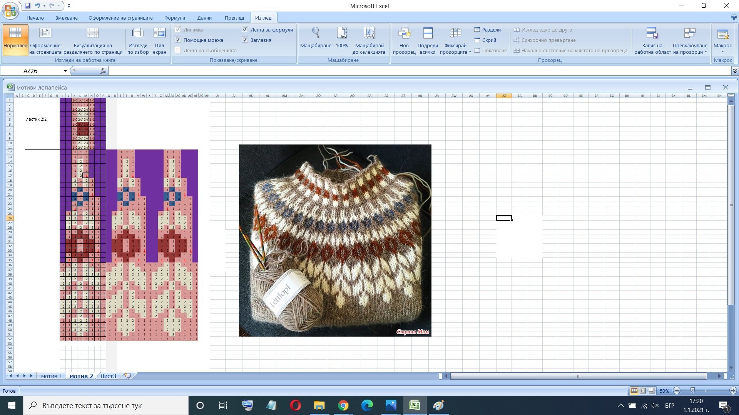Switch to sheet tab мотив 1
The width and height of the screenshot is (739, 415).
[x=51, y=376]
